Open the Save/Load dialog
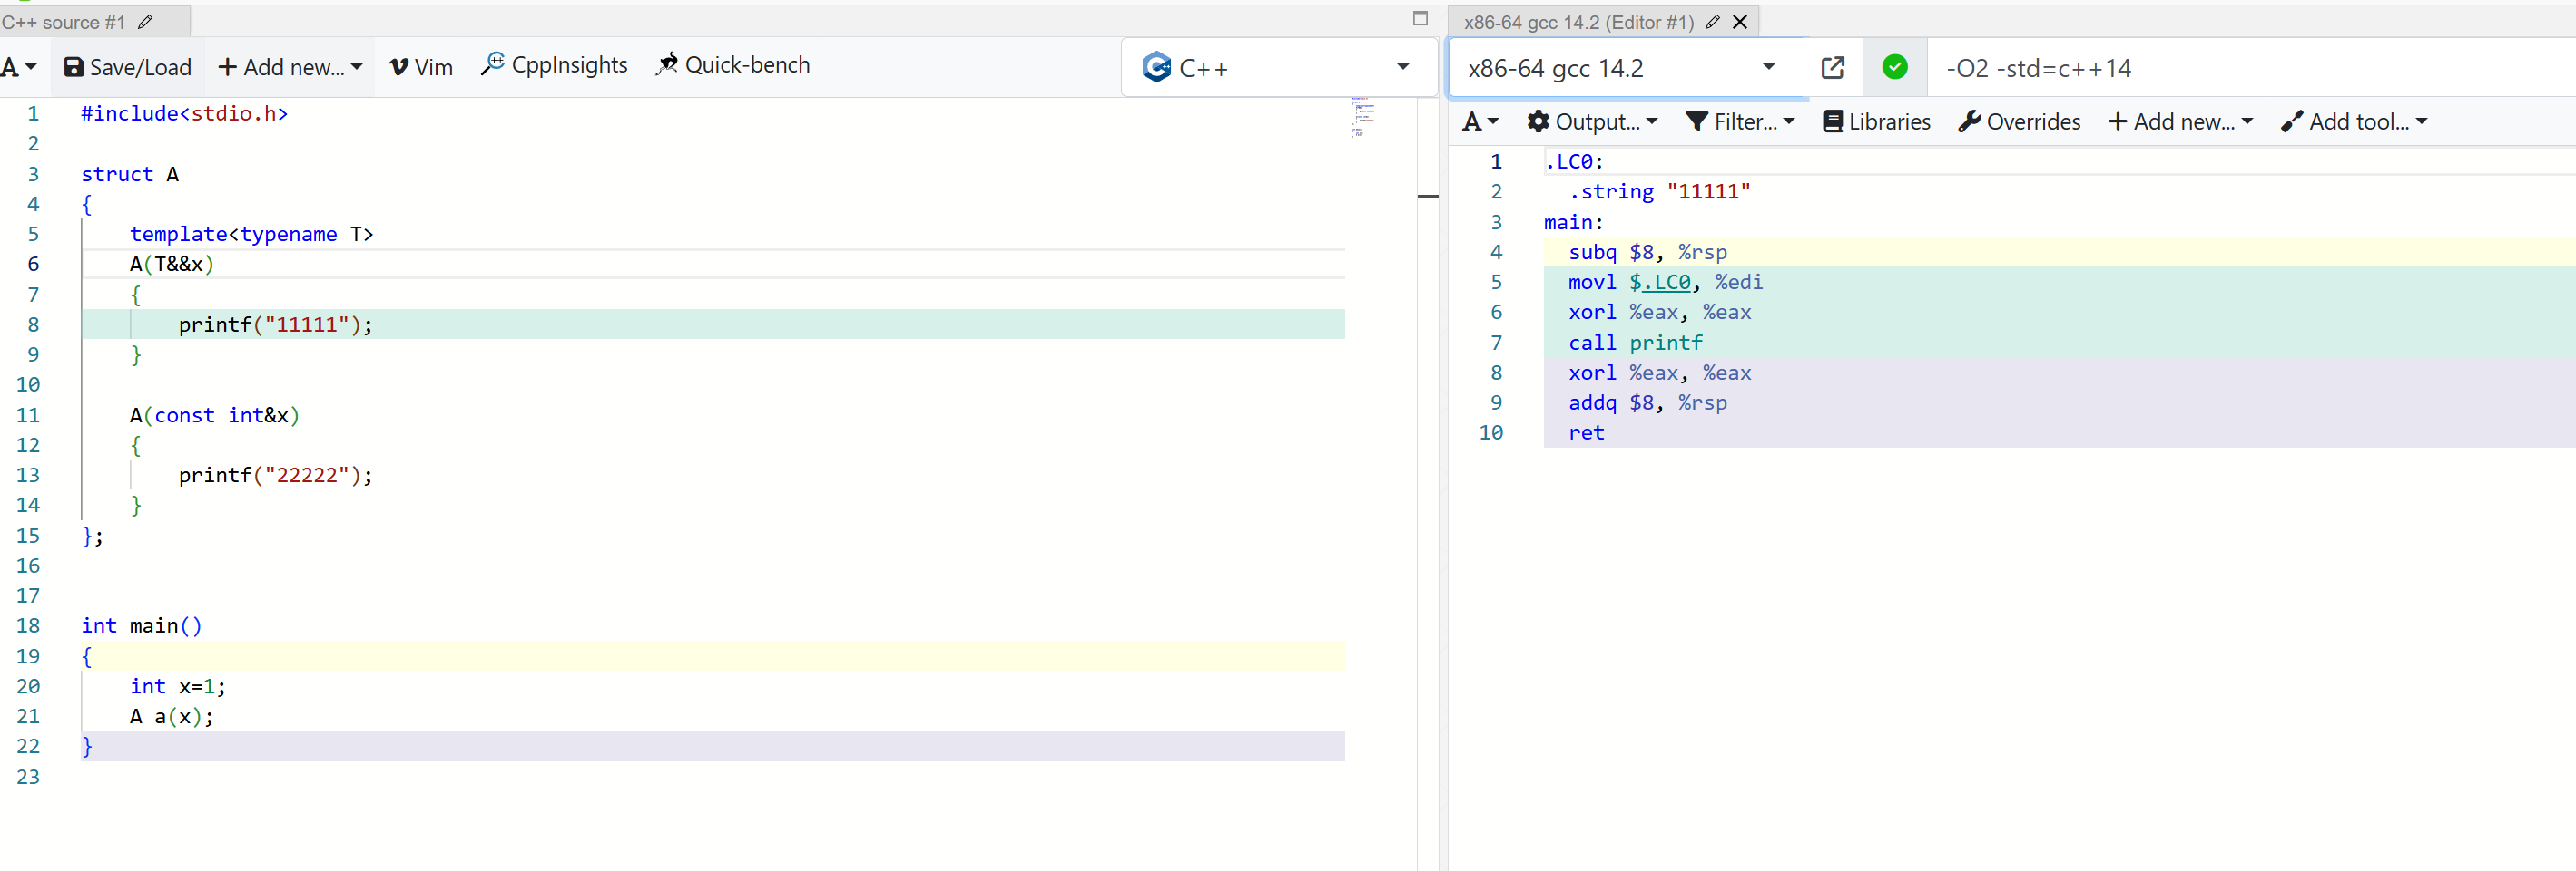This screenshot has height=871, width=2576. point(127,67)
